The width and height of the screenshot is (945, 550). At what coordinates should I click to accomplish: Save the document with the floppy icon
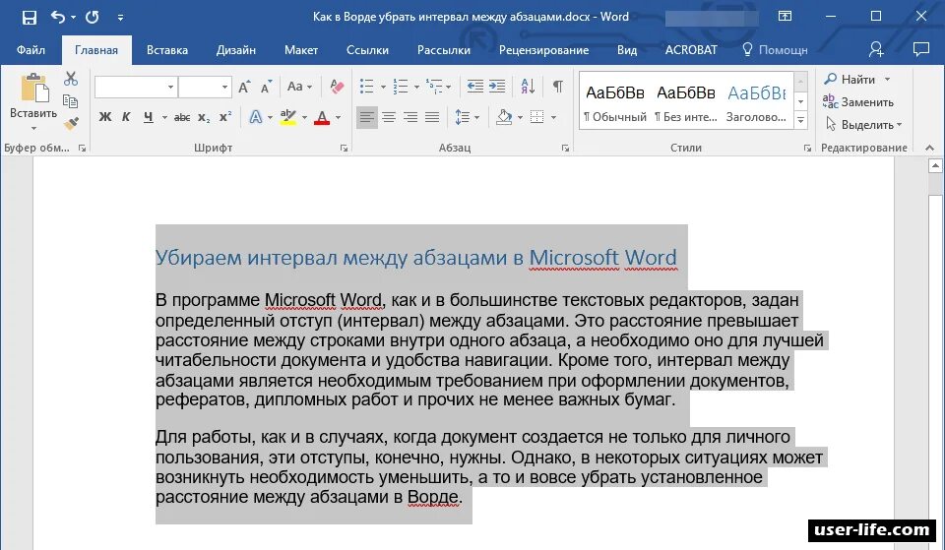tap(29, 17)
